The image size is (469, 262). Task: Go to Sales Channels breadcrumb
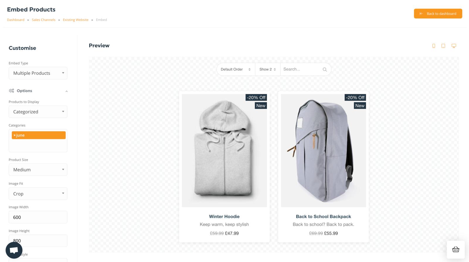coord(44,20)
